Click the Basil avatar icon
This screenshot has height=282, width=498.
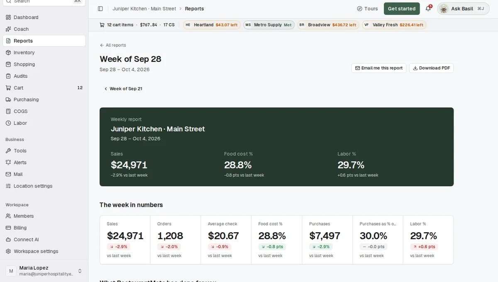(444, 9)
